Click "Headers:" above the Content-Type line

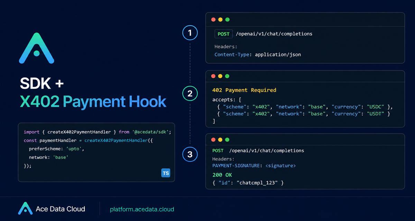click(x=226, y=47)
